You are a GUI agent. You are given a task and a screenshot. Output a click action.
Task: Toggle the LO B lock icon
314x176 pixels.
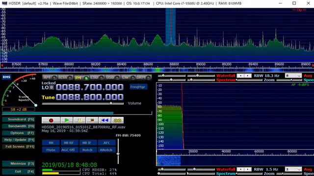[52, 88]
